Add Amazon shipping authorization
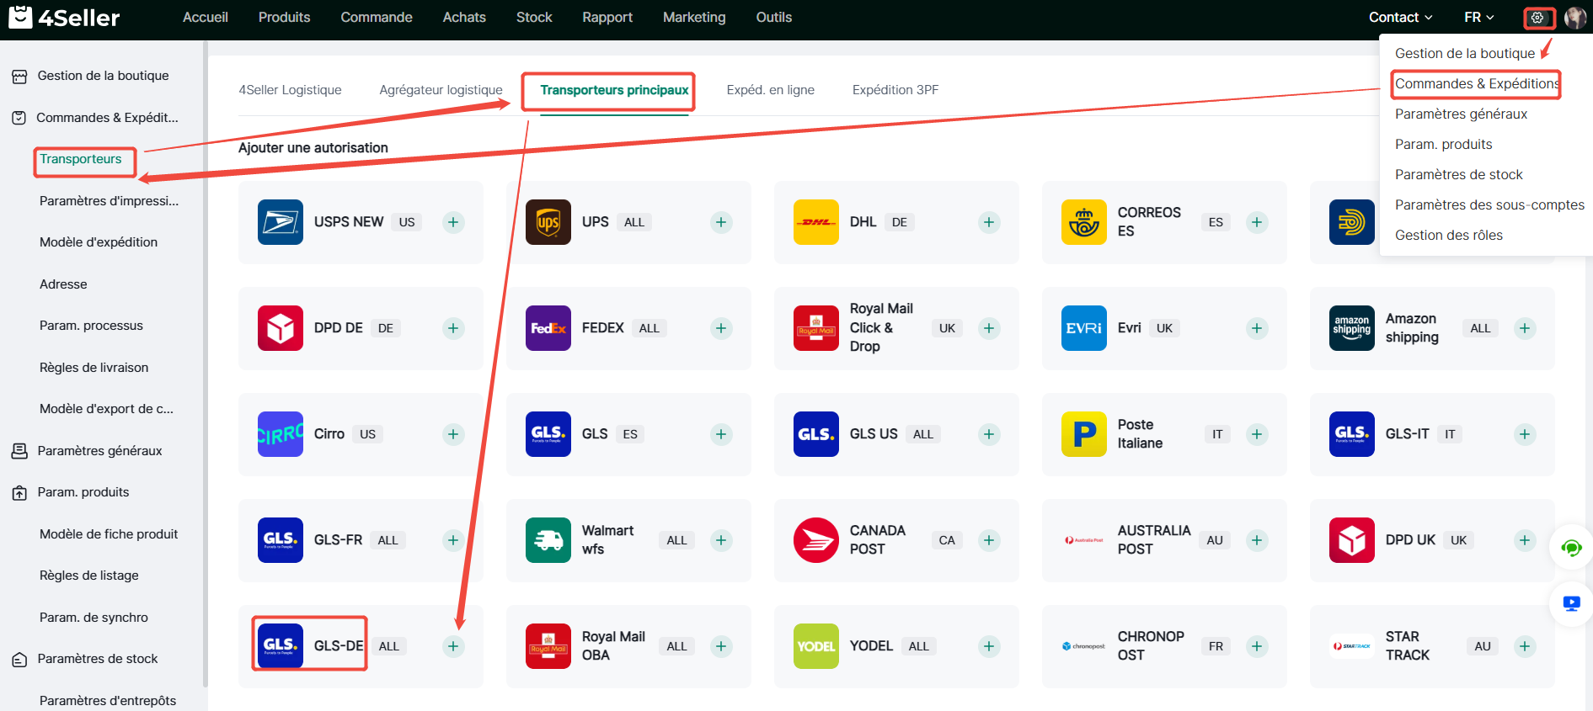 1525,328
